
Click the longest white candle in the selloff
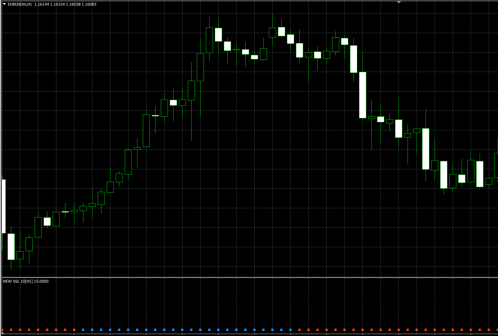[363, 95]
